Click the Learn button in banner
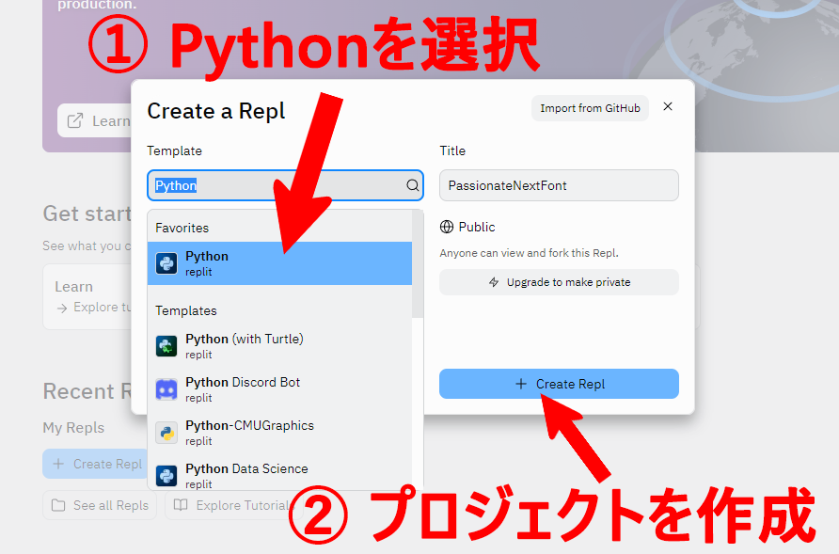 point(95,120)
